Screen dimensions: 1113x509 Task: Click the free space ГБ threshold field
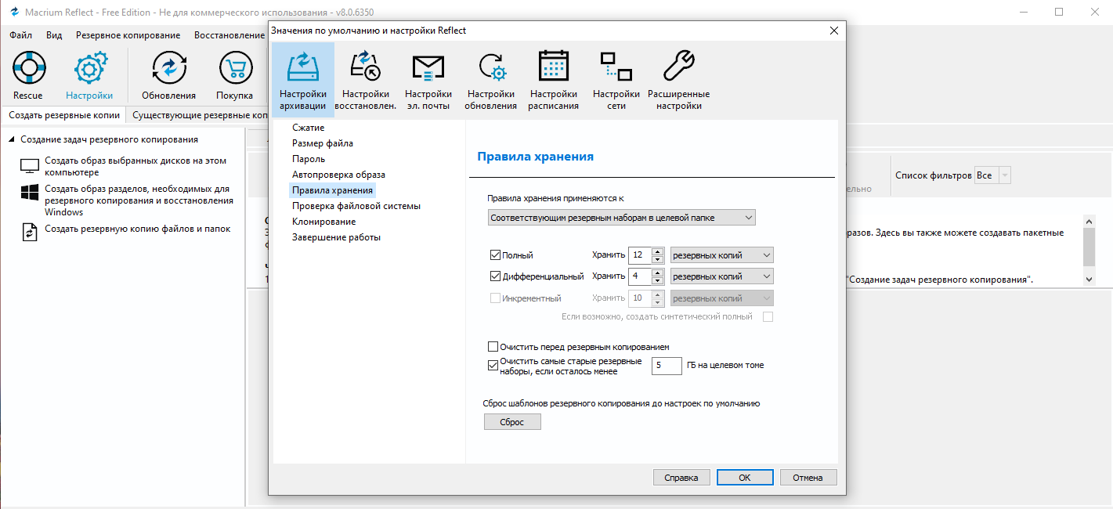tap(667, 365)
